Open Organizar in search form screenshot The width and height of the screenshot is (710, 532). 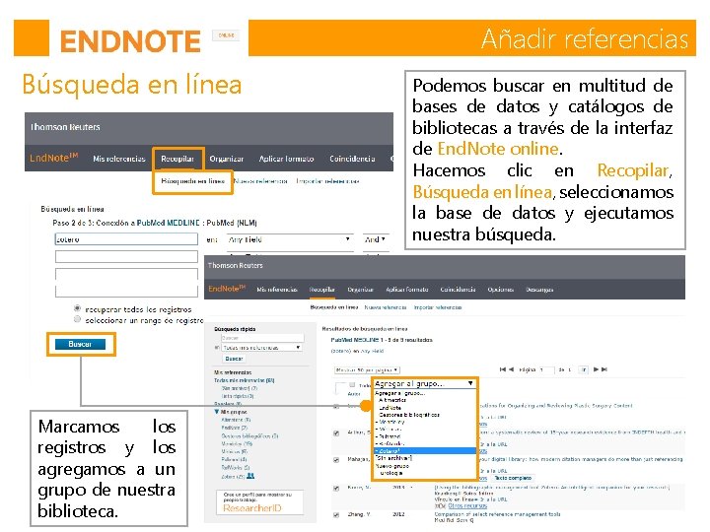tap(227, 159)
